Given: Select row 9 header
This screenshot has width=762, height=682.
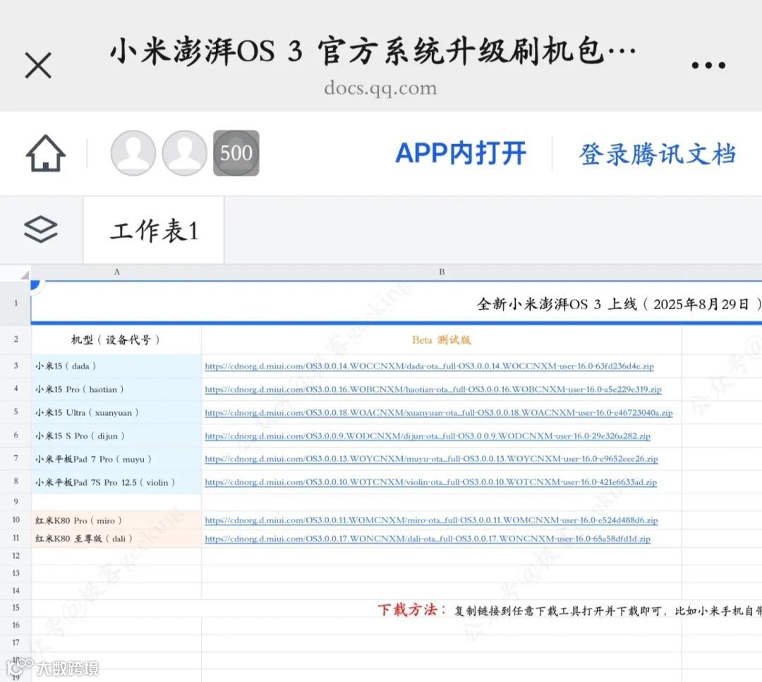Looking at the screenshot, I should pos(16,501).
